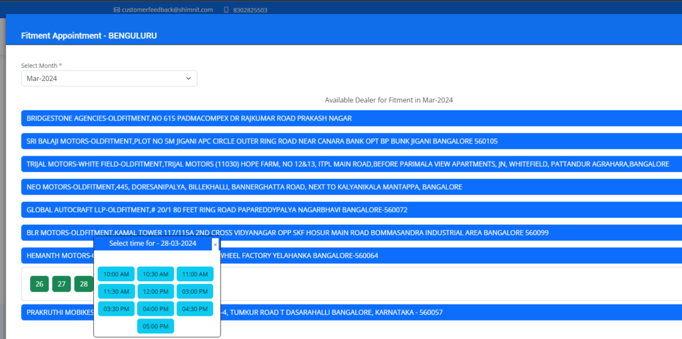Expand the BLR MOTORS dealer row
Image resolution: width=682 pixels, height=339 pixels.
click(x=352, y=233)
